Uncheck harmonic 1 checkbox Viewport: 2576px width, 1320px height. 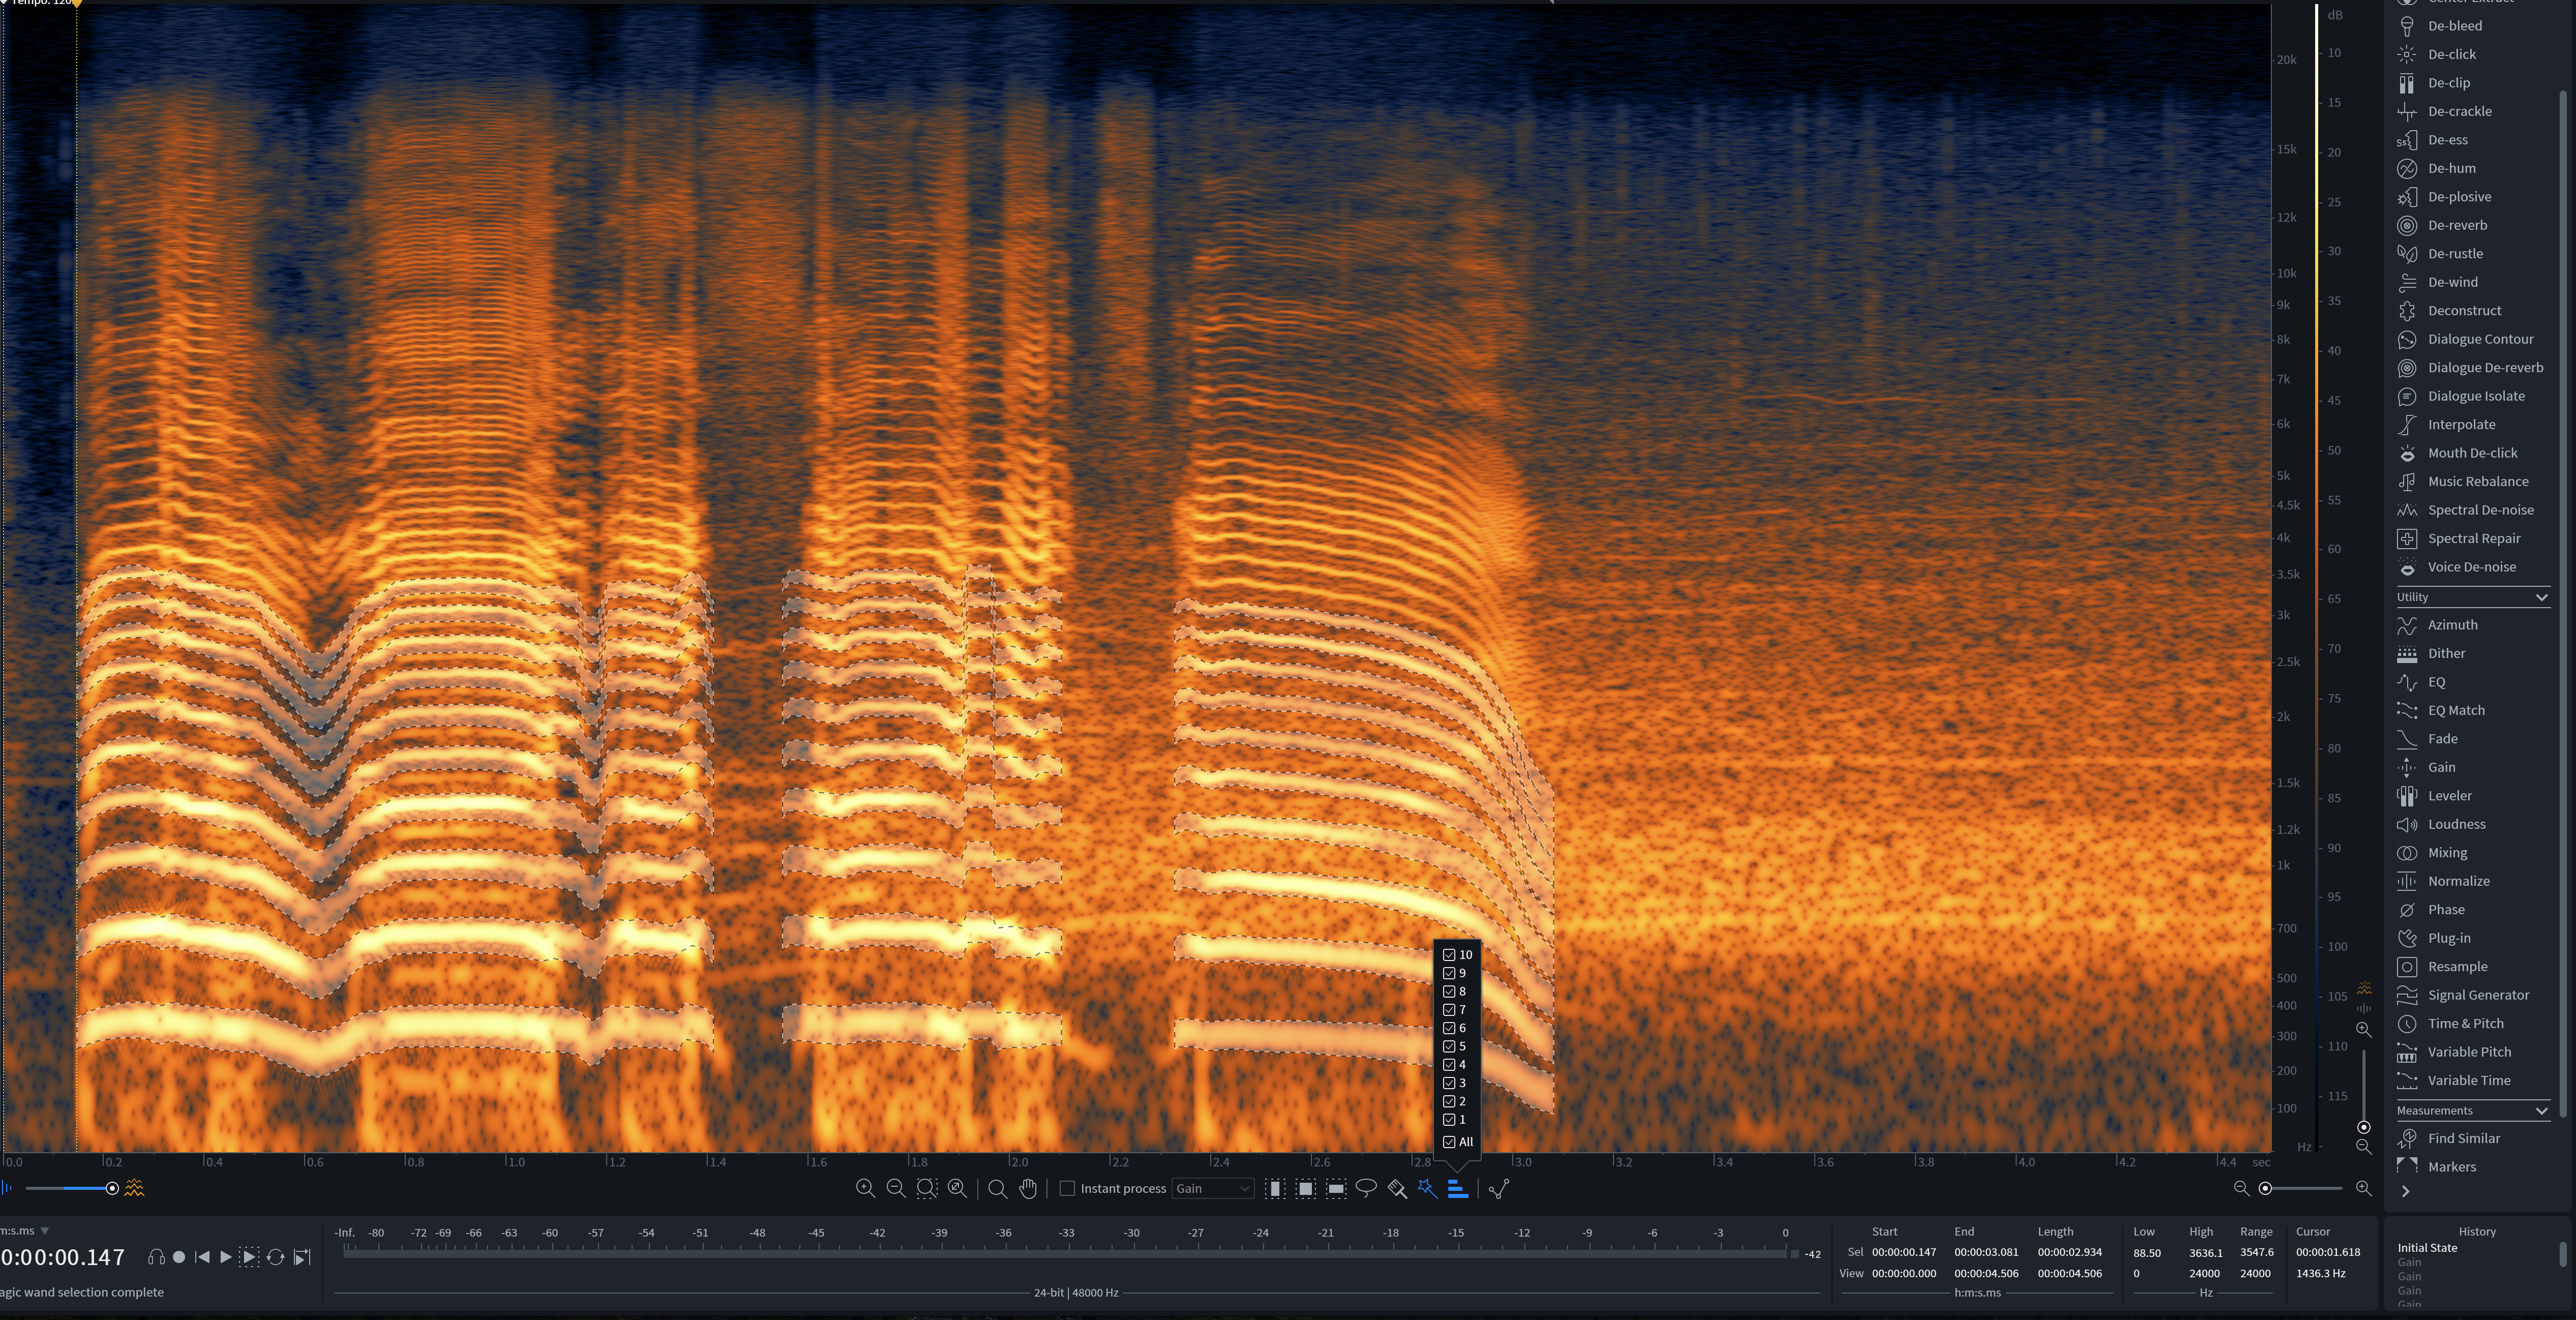point(1449,1120)
